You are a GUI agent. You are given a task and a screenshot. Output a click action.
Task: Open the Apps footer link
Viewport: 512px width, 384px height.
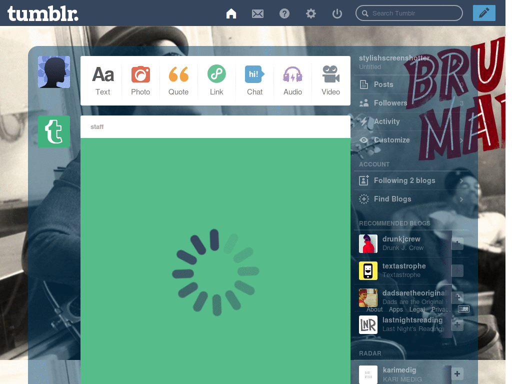click(x=396, y=309)
